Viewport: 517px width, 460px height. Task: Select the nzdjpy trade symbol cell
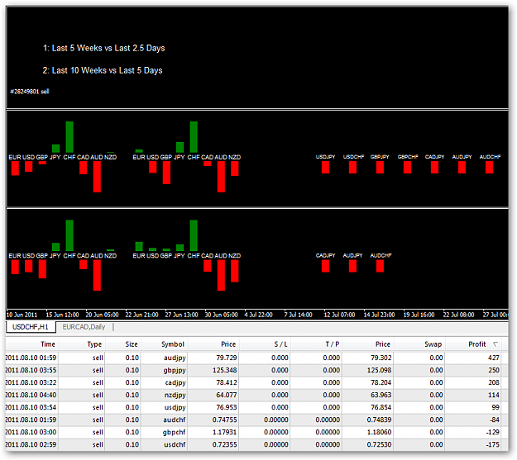(175, 395)
